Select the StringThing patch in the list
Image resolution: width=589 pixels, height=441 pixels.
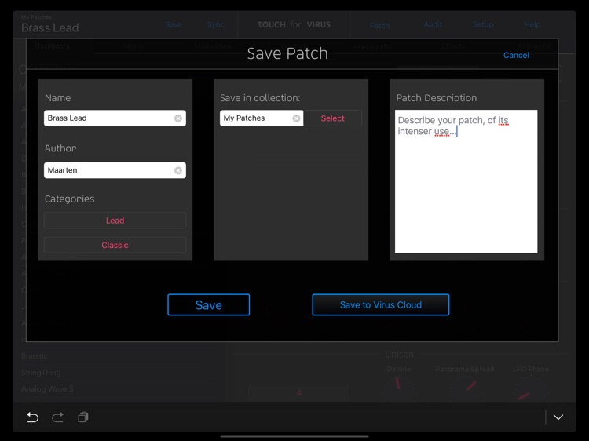pyautogui.click(x=116, y=373)
